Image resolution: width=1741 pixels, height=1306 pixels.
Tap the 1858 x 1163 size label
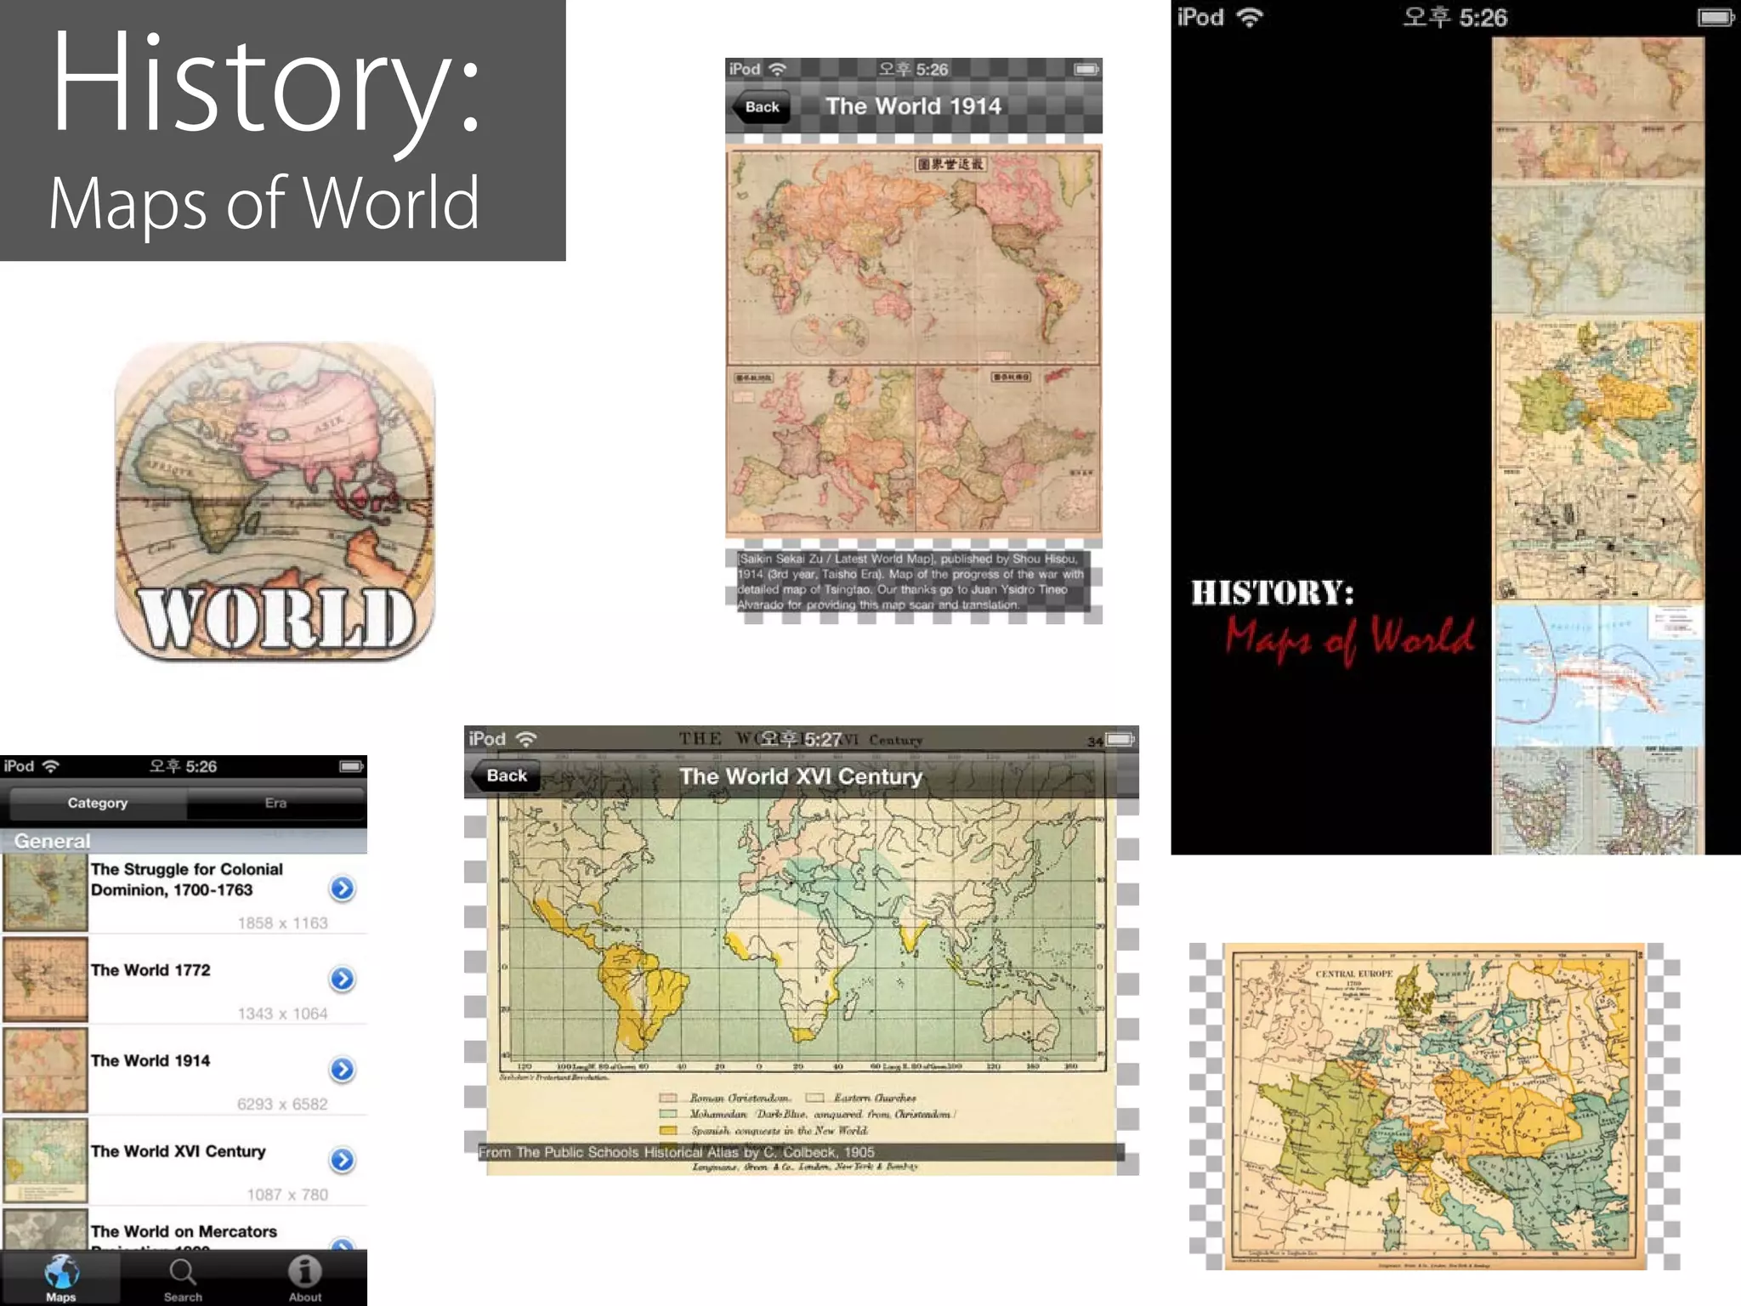pos(282,923)
